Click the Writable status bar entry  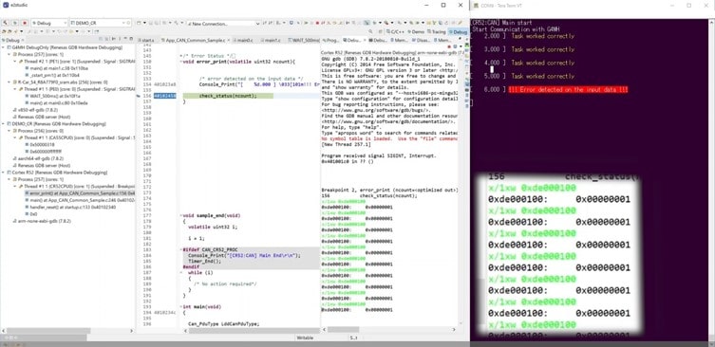click(x=304, y=338)
